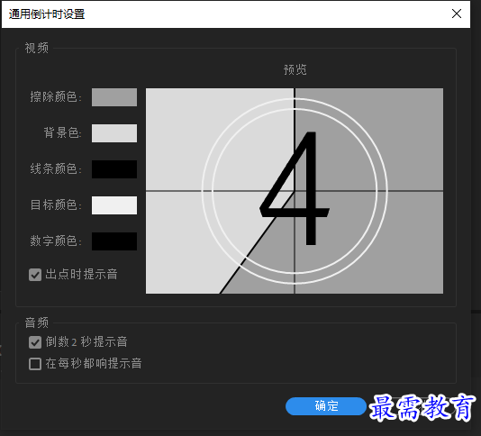This screenshot has width=481, height=436.
Task: Confirm with the 确定 button
Action: tap(326, 406)
